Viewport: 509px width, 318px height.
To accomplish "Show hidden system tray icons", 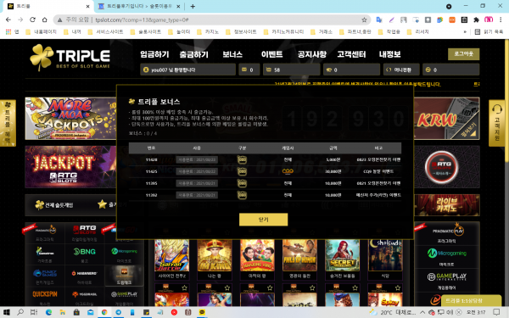I will point(422,312).
